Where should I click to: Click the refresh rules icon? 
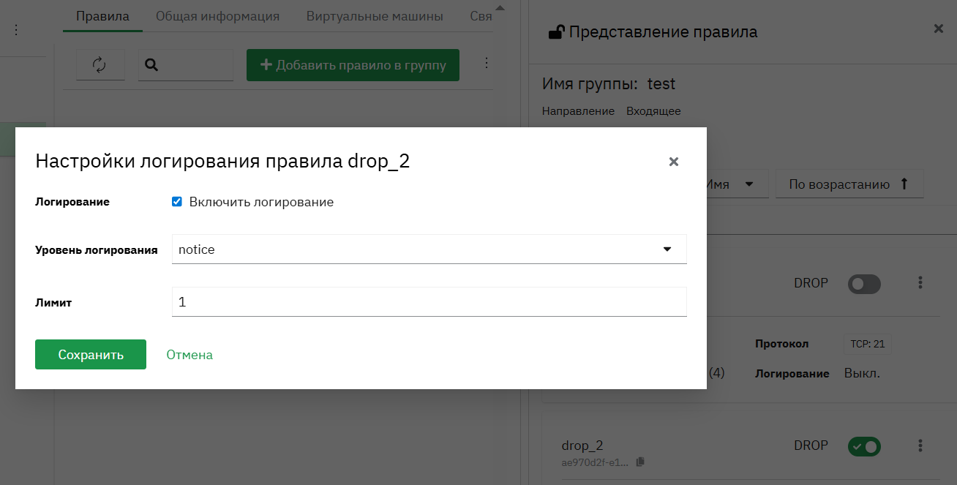click(100, 65)
